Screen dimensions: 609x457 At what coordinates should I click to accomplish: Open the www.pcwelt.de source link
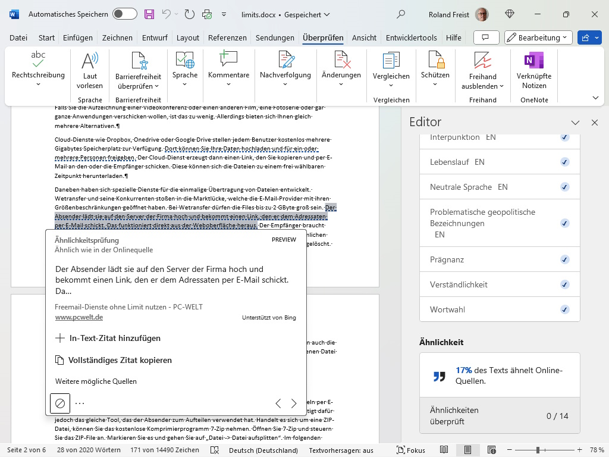tap(80, 317)
